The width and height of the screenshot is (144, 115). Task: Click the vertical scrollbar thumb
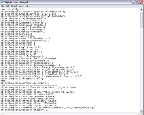tap(142, 20)
